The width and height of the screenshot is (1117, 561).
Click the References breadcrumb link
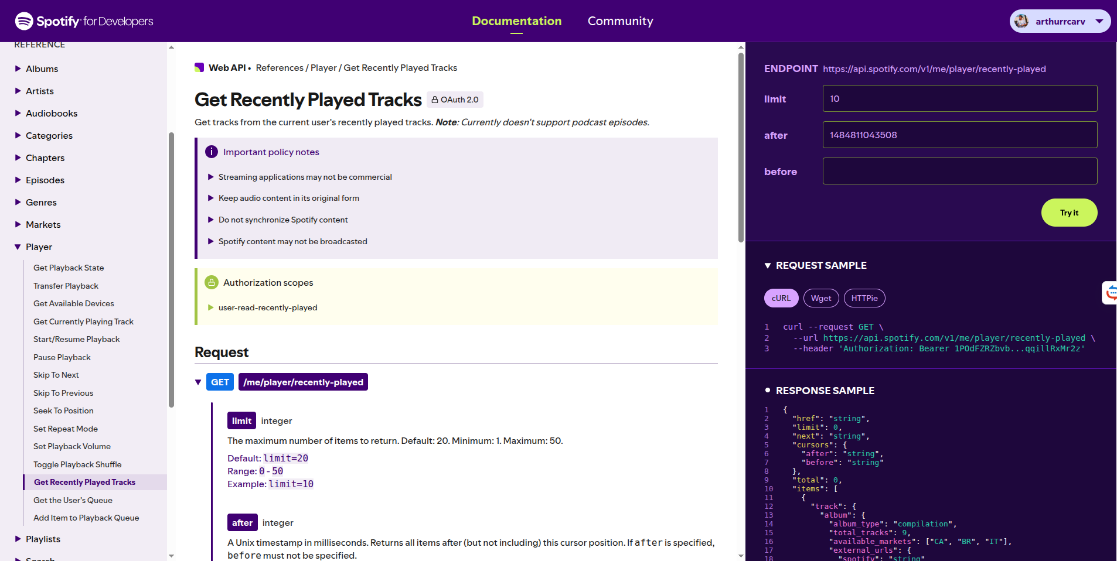(x=280, y=68)
